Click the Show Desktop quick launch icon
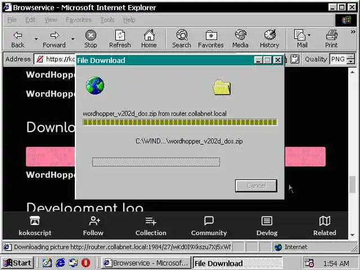 47,263
